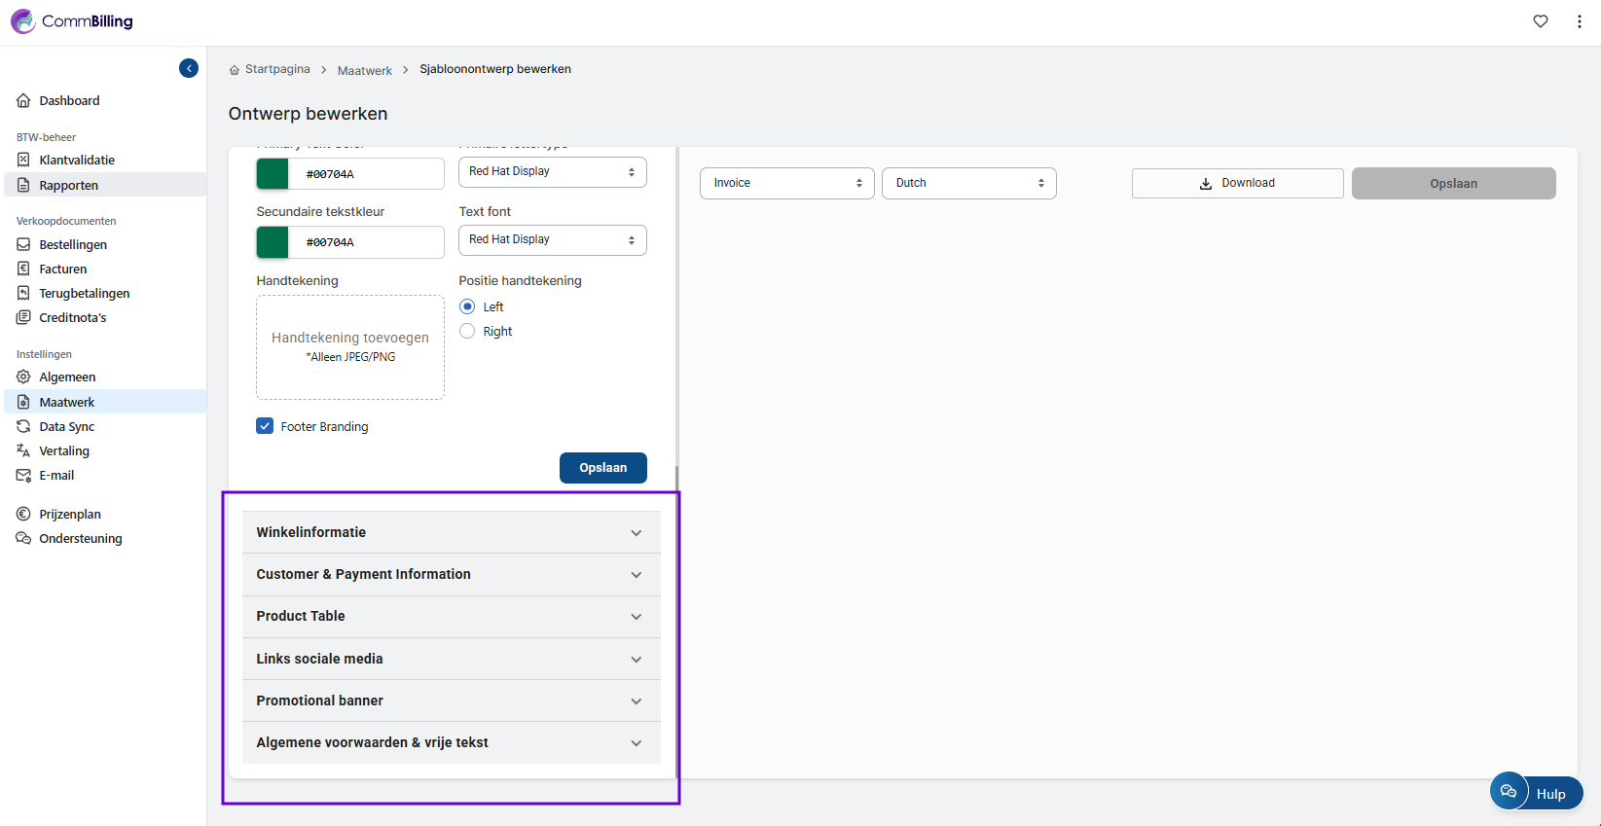
Task: Uncheck the Footer Branding checkbox
Action: tap(265, 426)
